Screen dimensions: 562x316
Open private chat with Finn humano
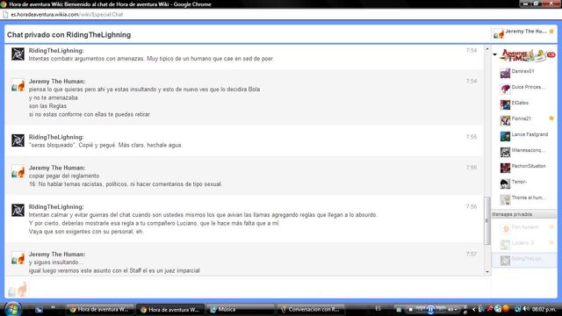point(524,227)
